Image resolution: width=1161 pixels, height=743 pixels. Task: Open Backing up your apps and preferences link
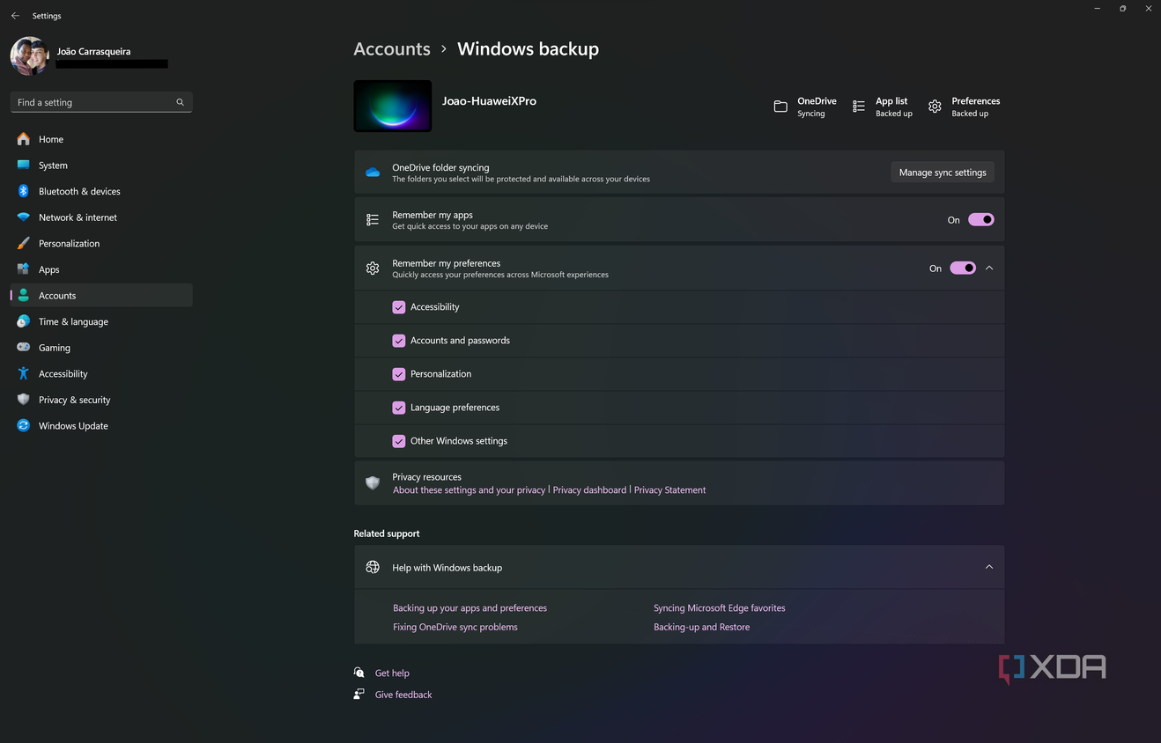point(470,608)
